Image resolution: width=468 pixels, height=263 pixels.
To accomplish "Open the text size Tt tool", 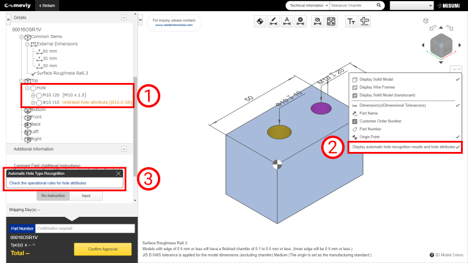I will [351, 22].
